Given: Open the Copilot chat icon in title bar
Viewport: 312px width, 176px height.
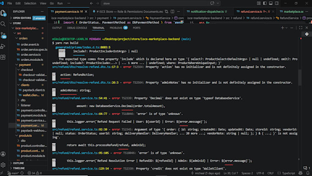Looking at the screenshot, I should tap(212, 3).
